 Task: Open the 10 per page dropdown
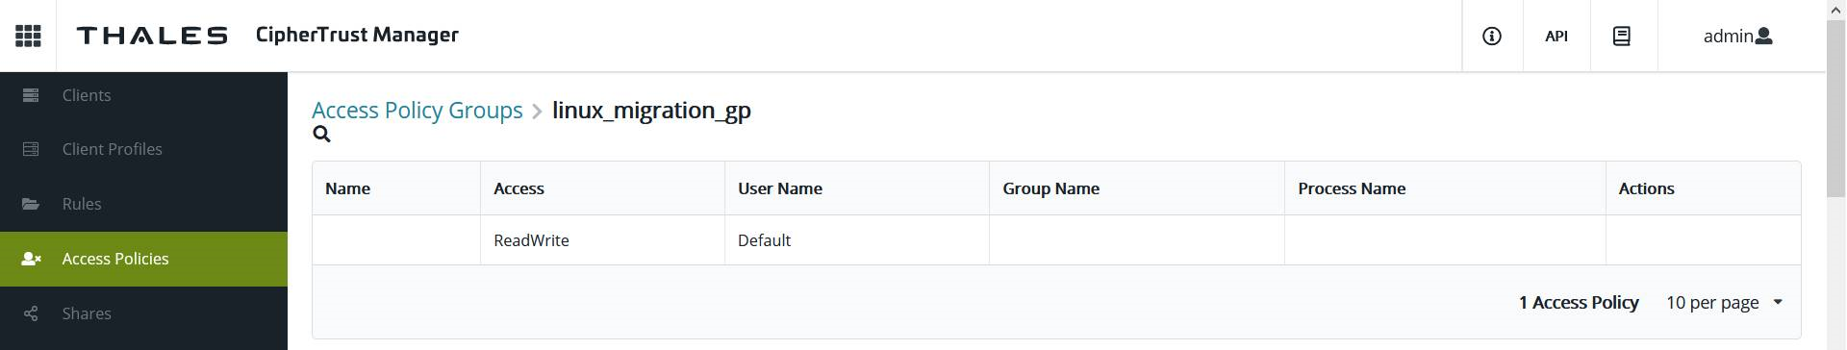1724,302
